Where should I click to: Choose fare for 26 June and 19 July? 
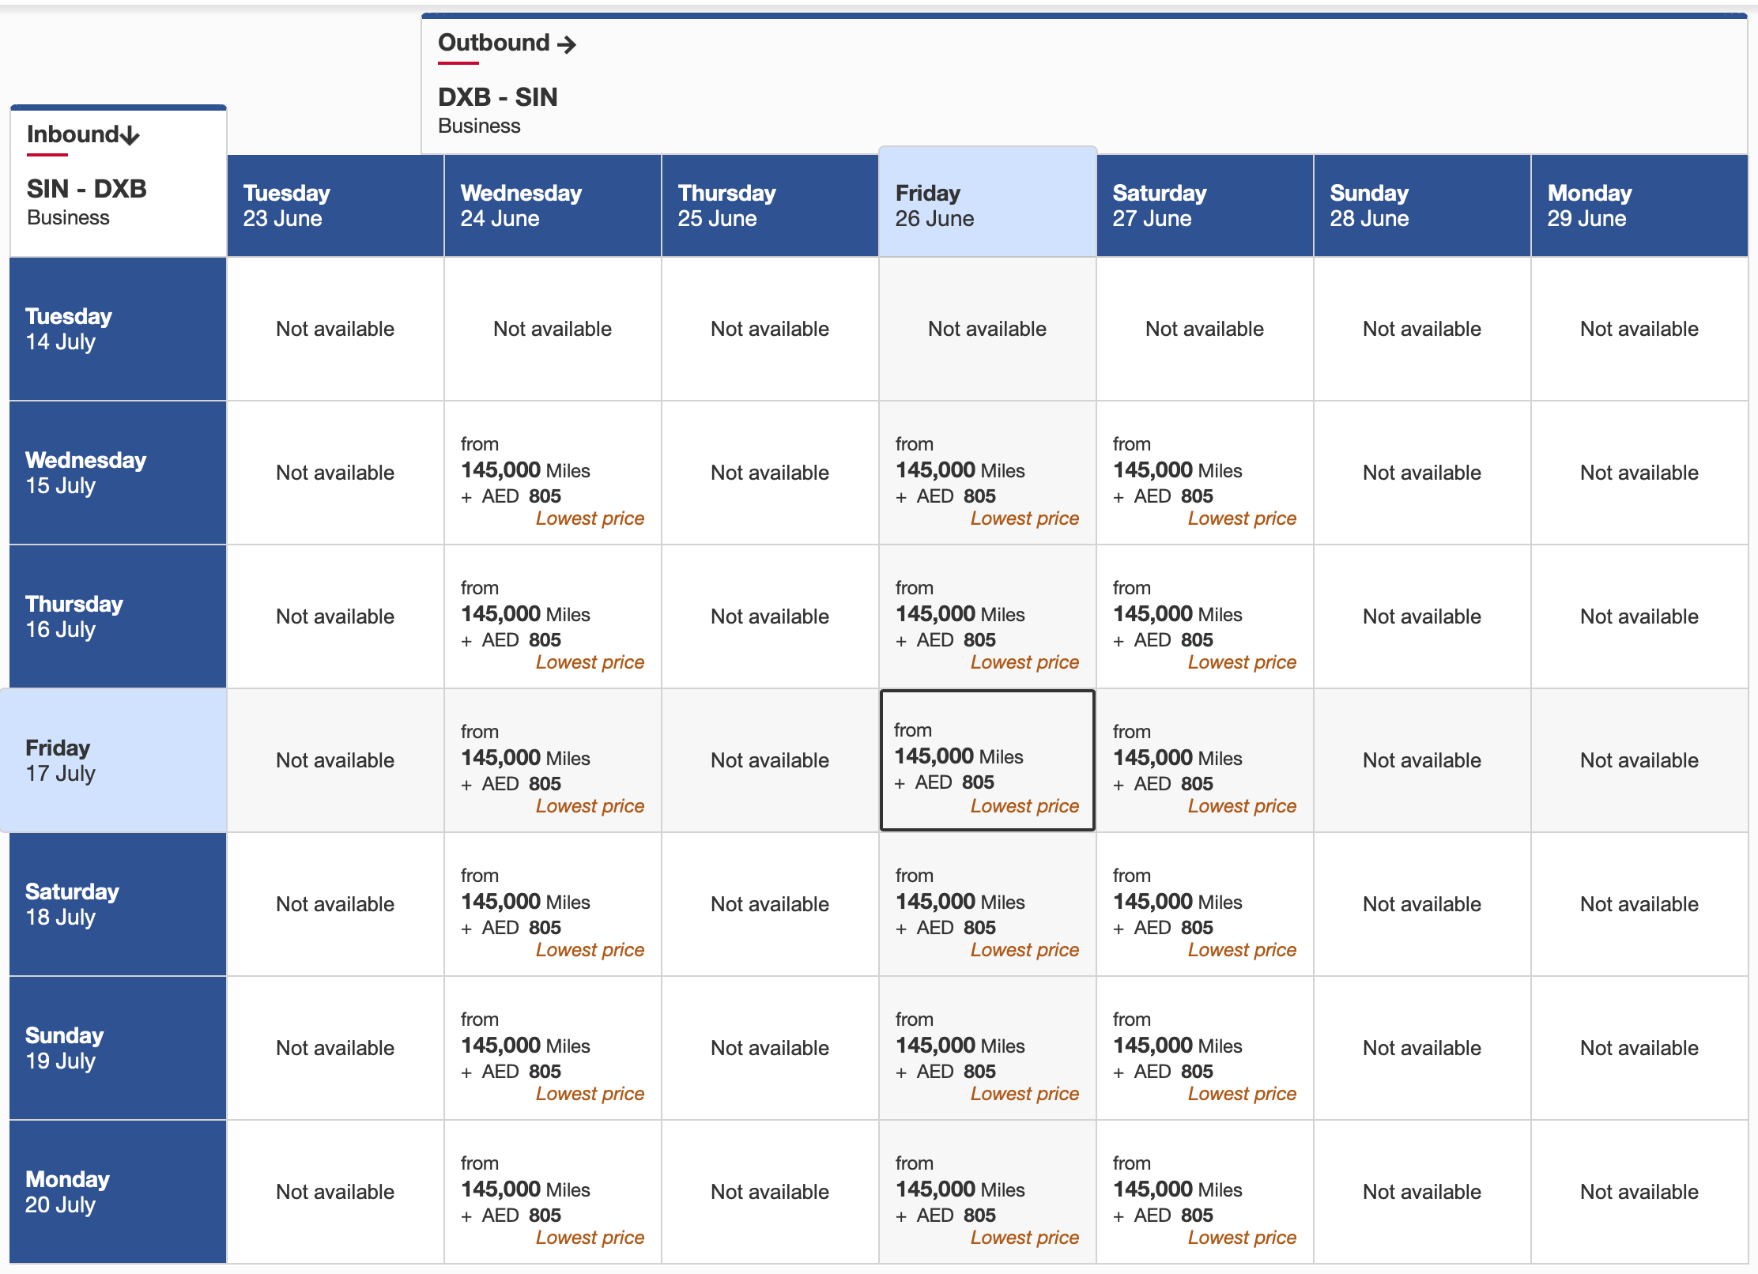987,1047
